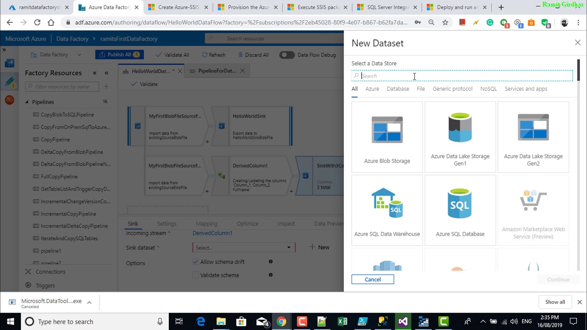Refresh the Data Factory workspace
The height and width of the screenshot is (330, 587).
pyautogui.click(x=214, y=55)
